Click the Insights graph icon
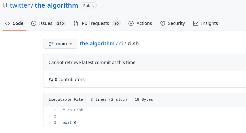 tap(196, 23)
